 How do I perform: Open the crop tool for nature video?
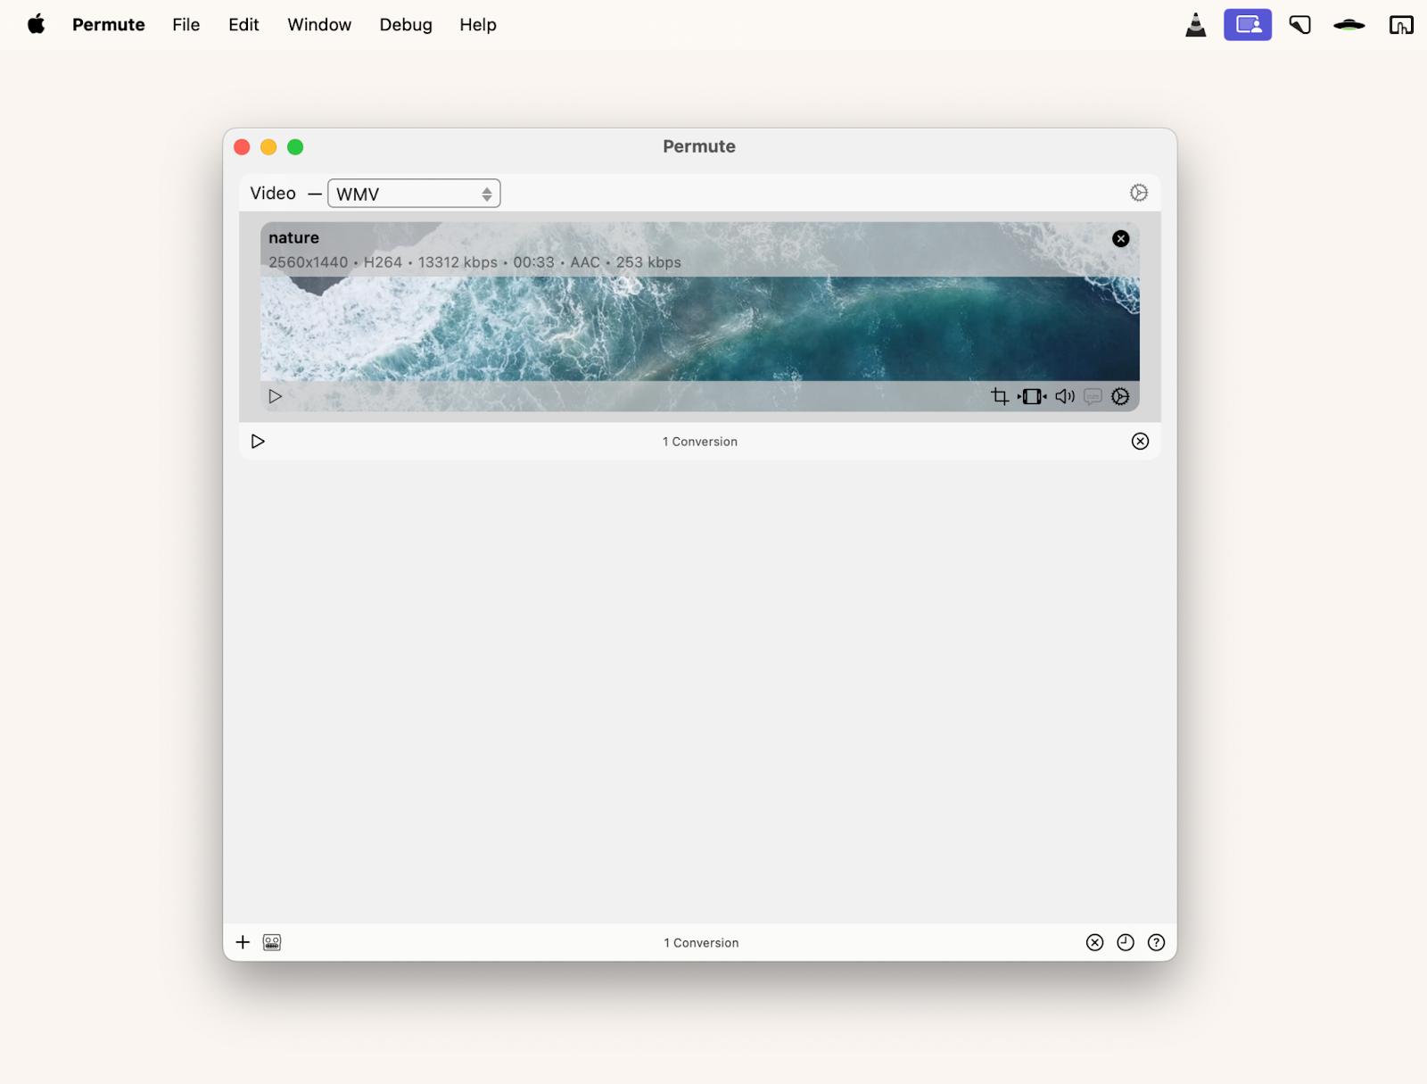pyautogui.click(x=1000, y=396)
